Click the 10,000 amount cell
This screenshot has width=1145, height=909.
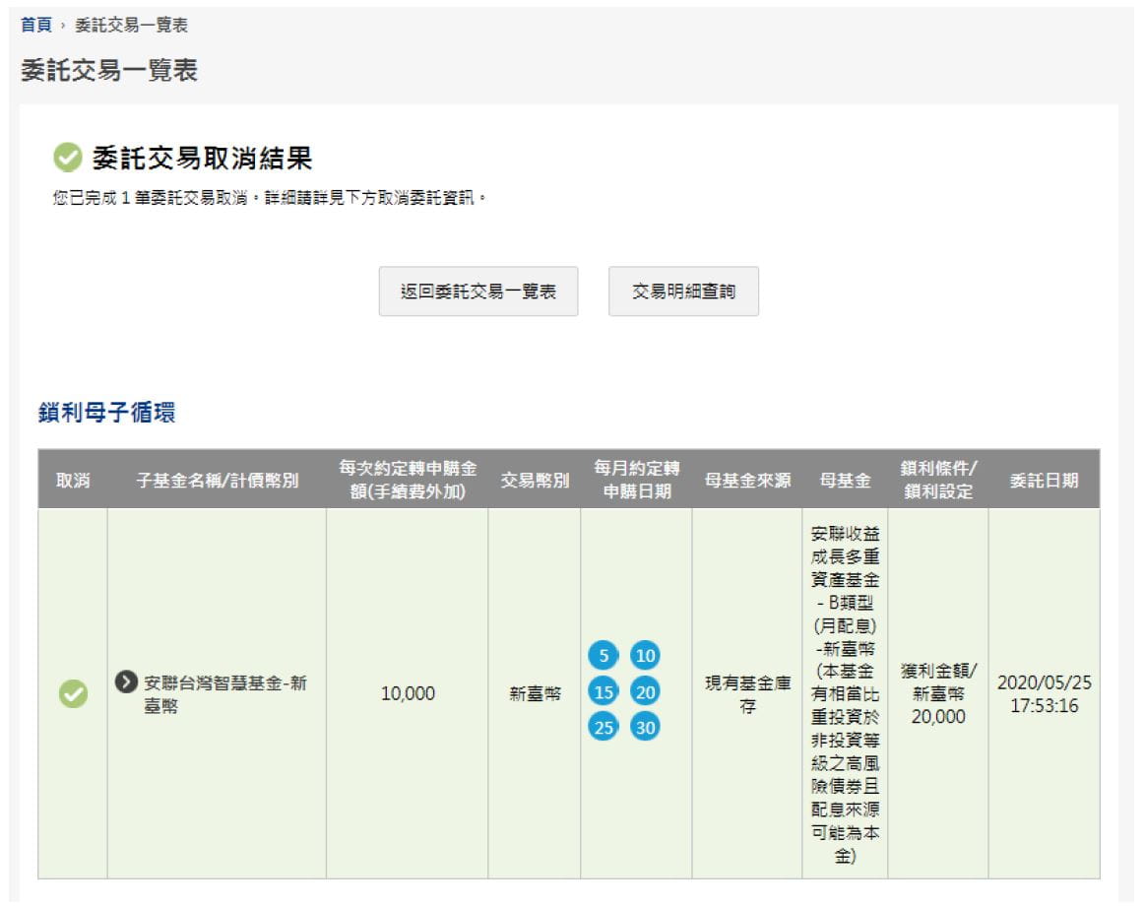(408, 693)
